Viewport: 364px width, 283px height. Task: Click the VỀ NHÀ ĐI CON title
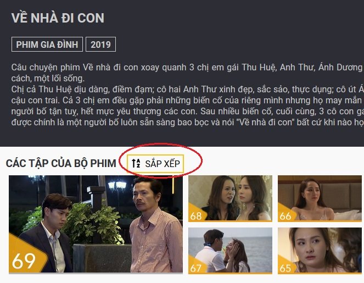pos(58,18)
